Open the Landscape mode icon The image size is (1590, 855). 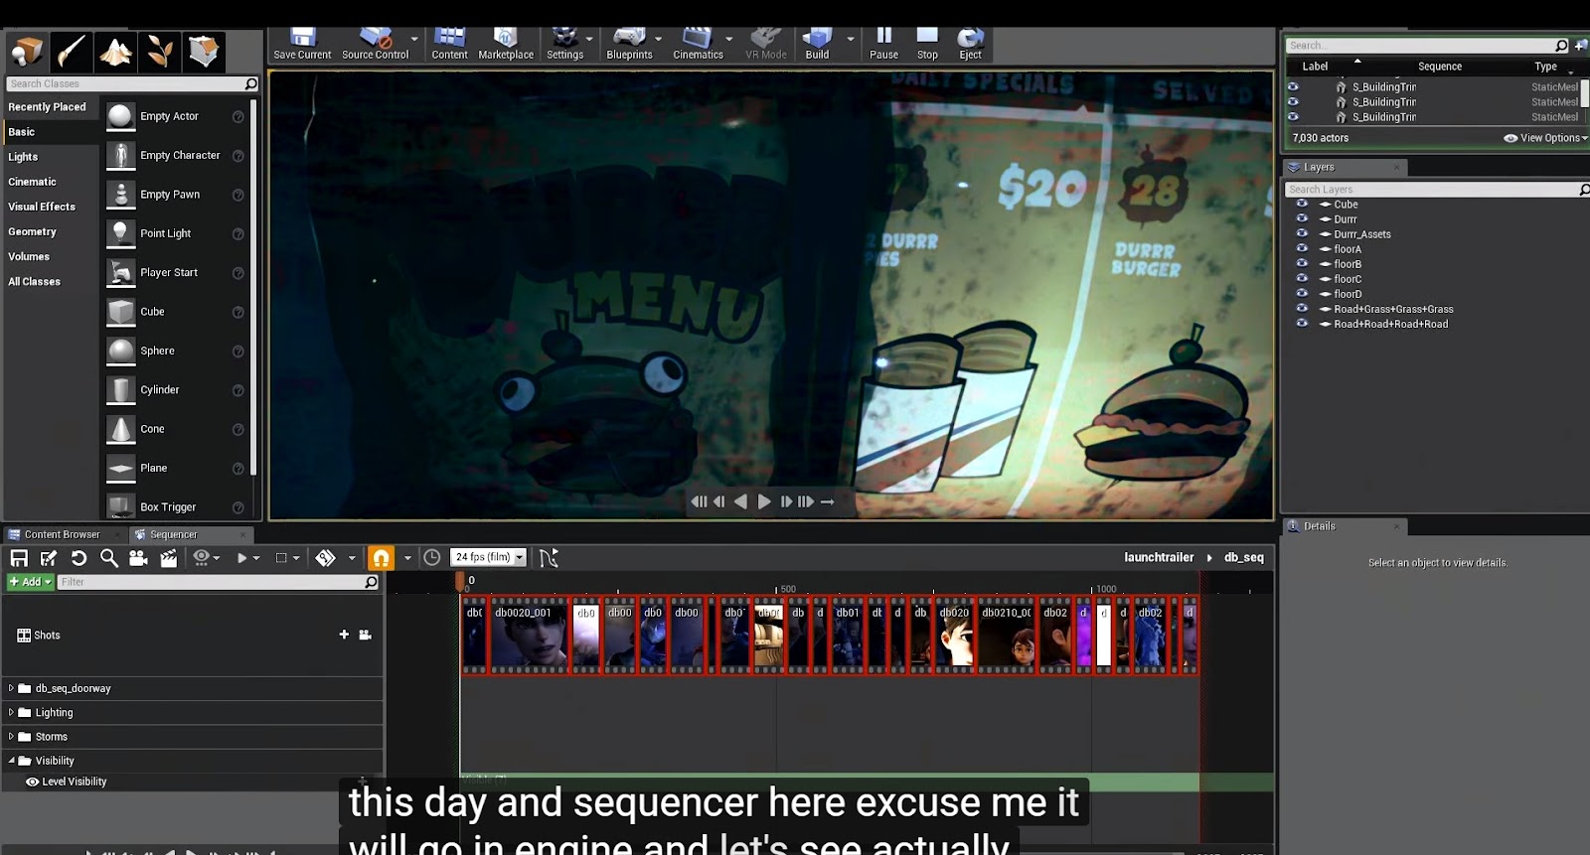(x=116, y=52)
